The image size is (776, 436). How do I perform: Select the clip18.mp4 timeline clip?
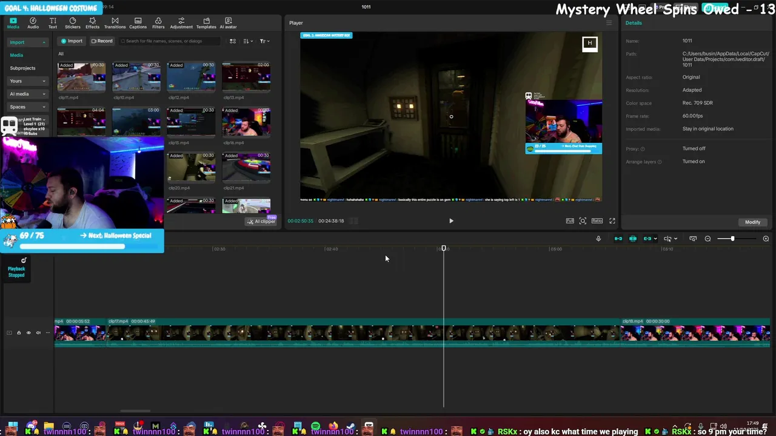coord(695,333)
